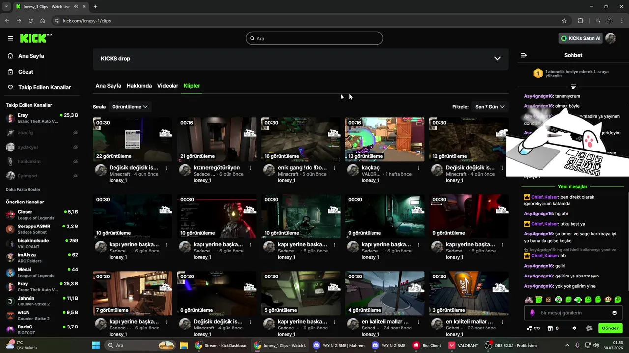Go to Ana Sayfa in sidebar

(x=26, y=56)
